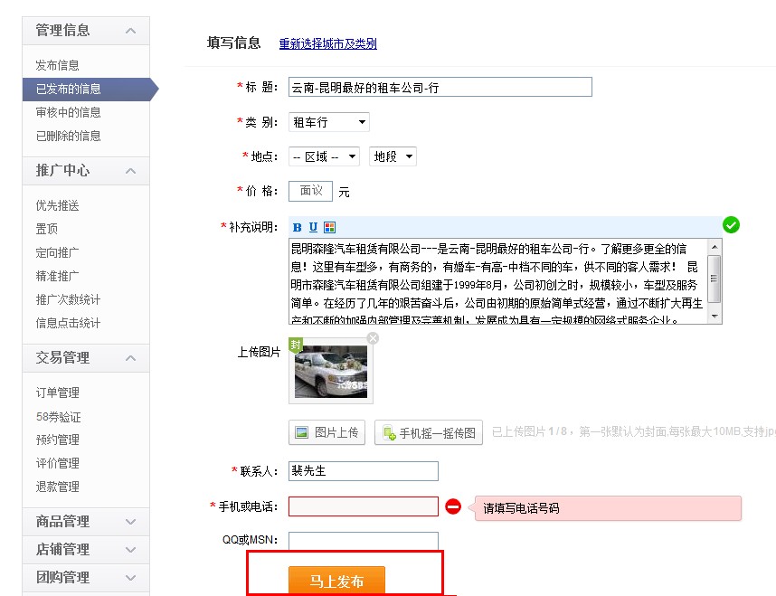Image resolution: width=776 pixels, height=596 pixels.
Task: Click the 图片上传 upload button
Action: pyautogui.click(x=326, y=432)
